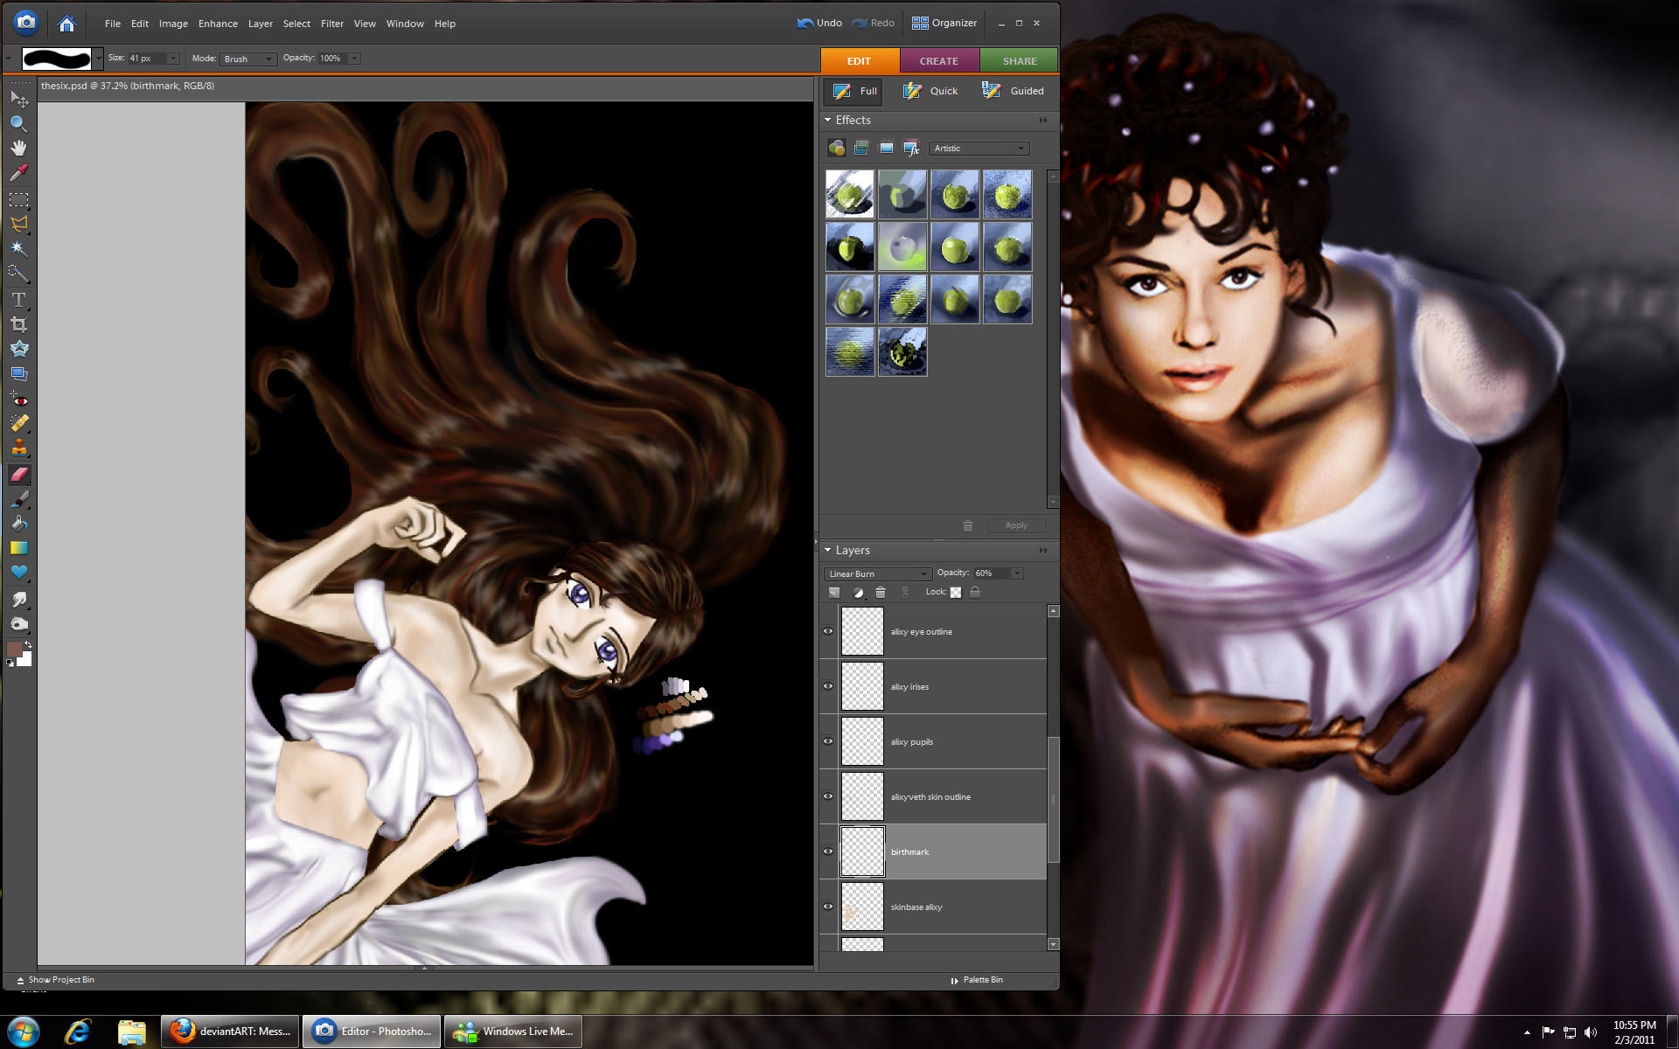Open the layer Opacity 60% dropdown
Image resolution: width=1679 pixels, height=1049 pixels.
(x=1017, y=573)
